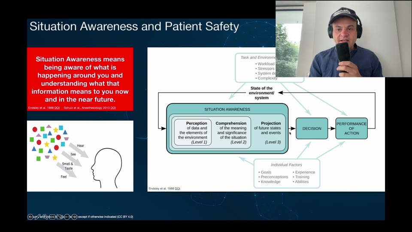Open DOI link for Endsley et al. 1988 in red box
Screen dimensions: 412x232
pos(57,108)
